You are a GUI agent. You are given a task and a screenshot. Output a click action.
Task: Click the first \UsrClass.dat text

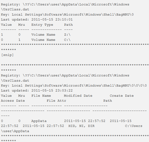point(15,10)
